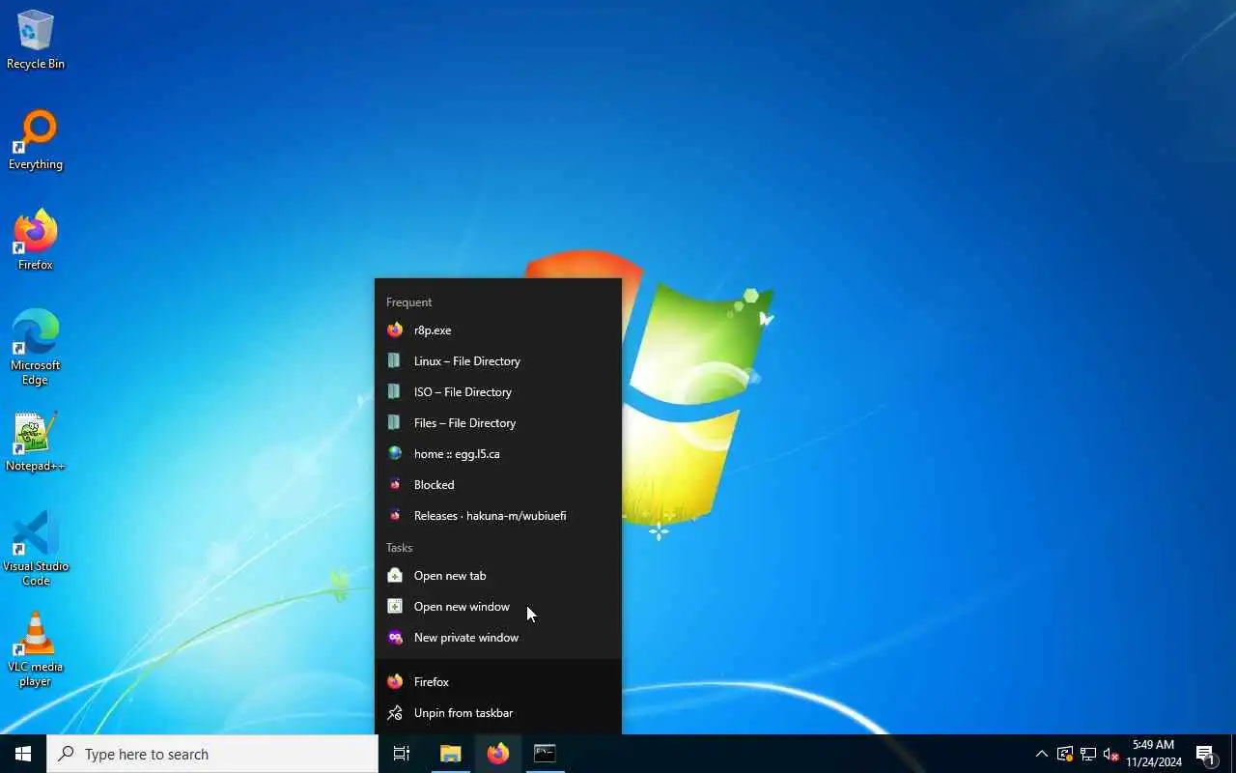Open Releases · hakuna-m/wubiuefi entry

tap(498, 516)
